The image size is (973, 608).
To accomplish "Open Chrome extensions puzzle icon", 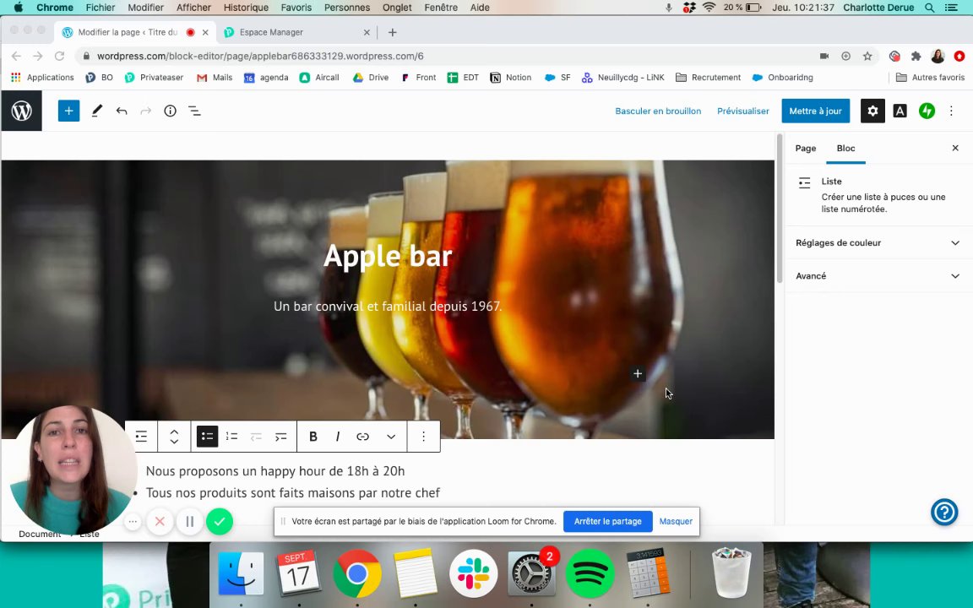I will (916, 56).
